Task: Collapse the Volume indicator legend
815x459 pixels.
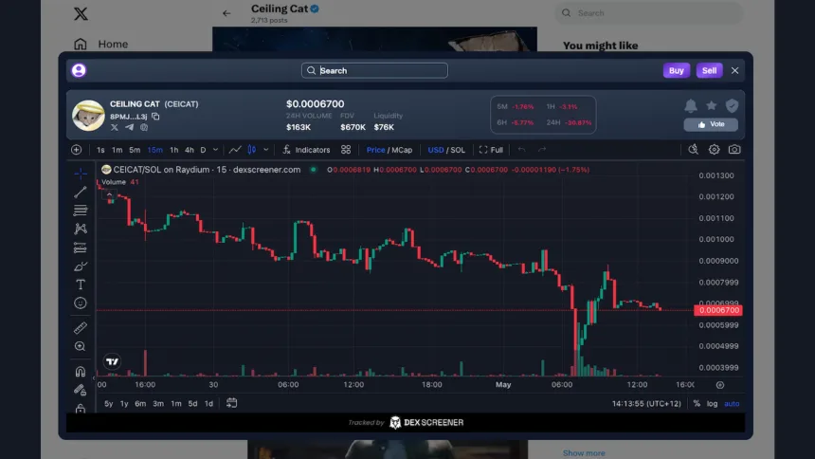Action: (x=110, y=194)
